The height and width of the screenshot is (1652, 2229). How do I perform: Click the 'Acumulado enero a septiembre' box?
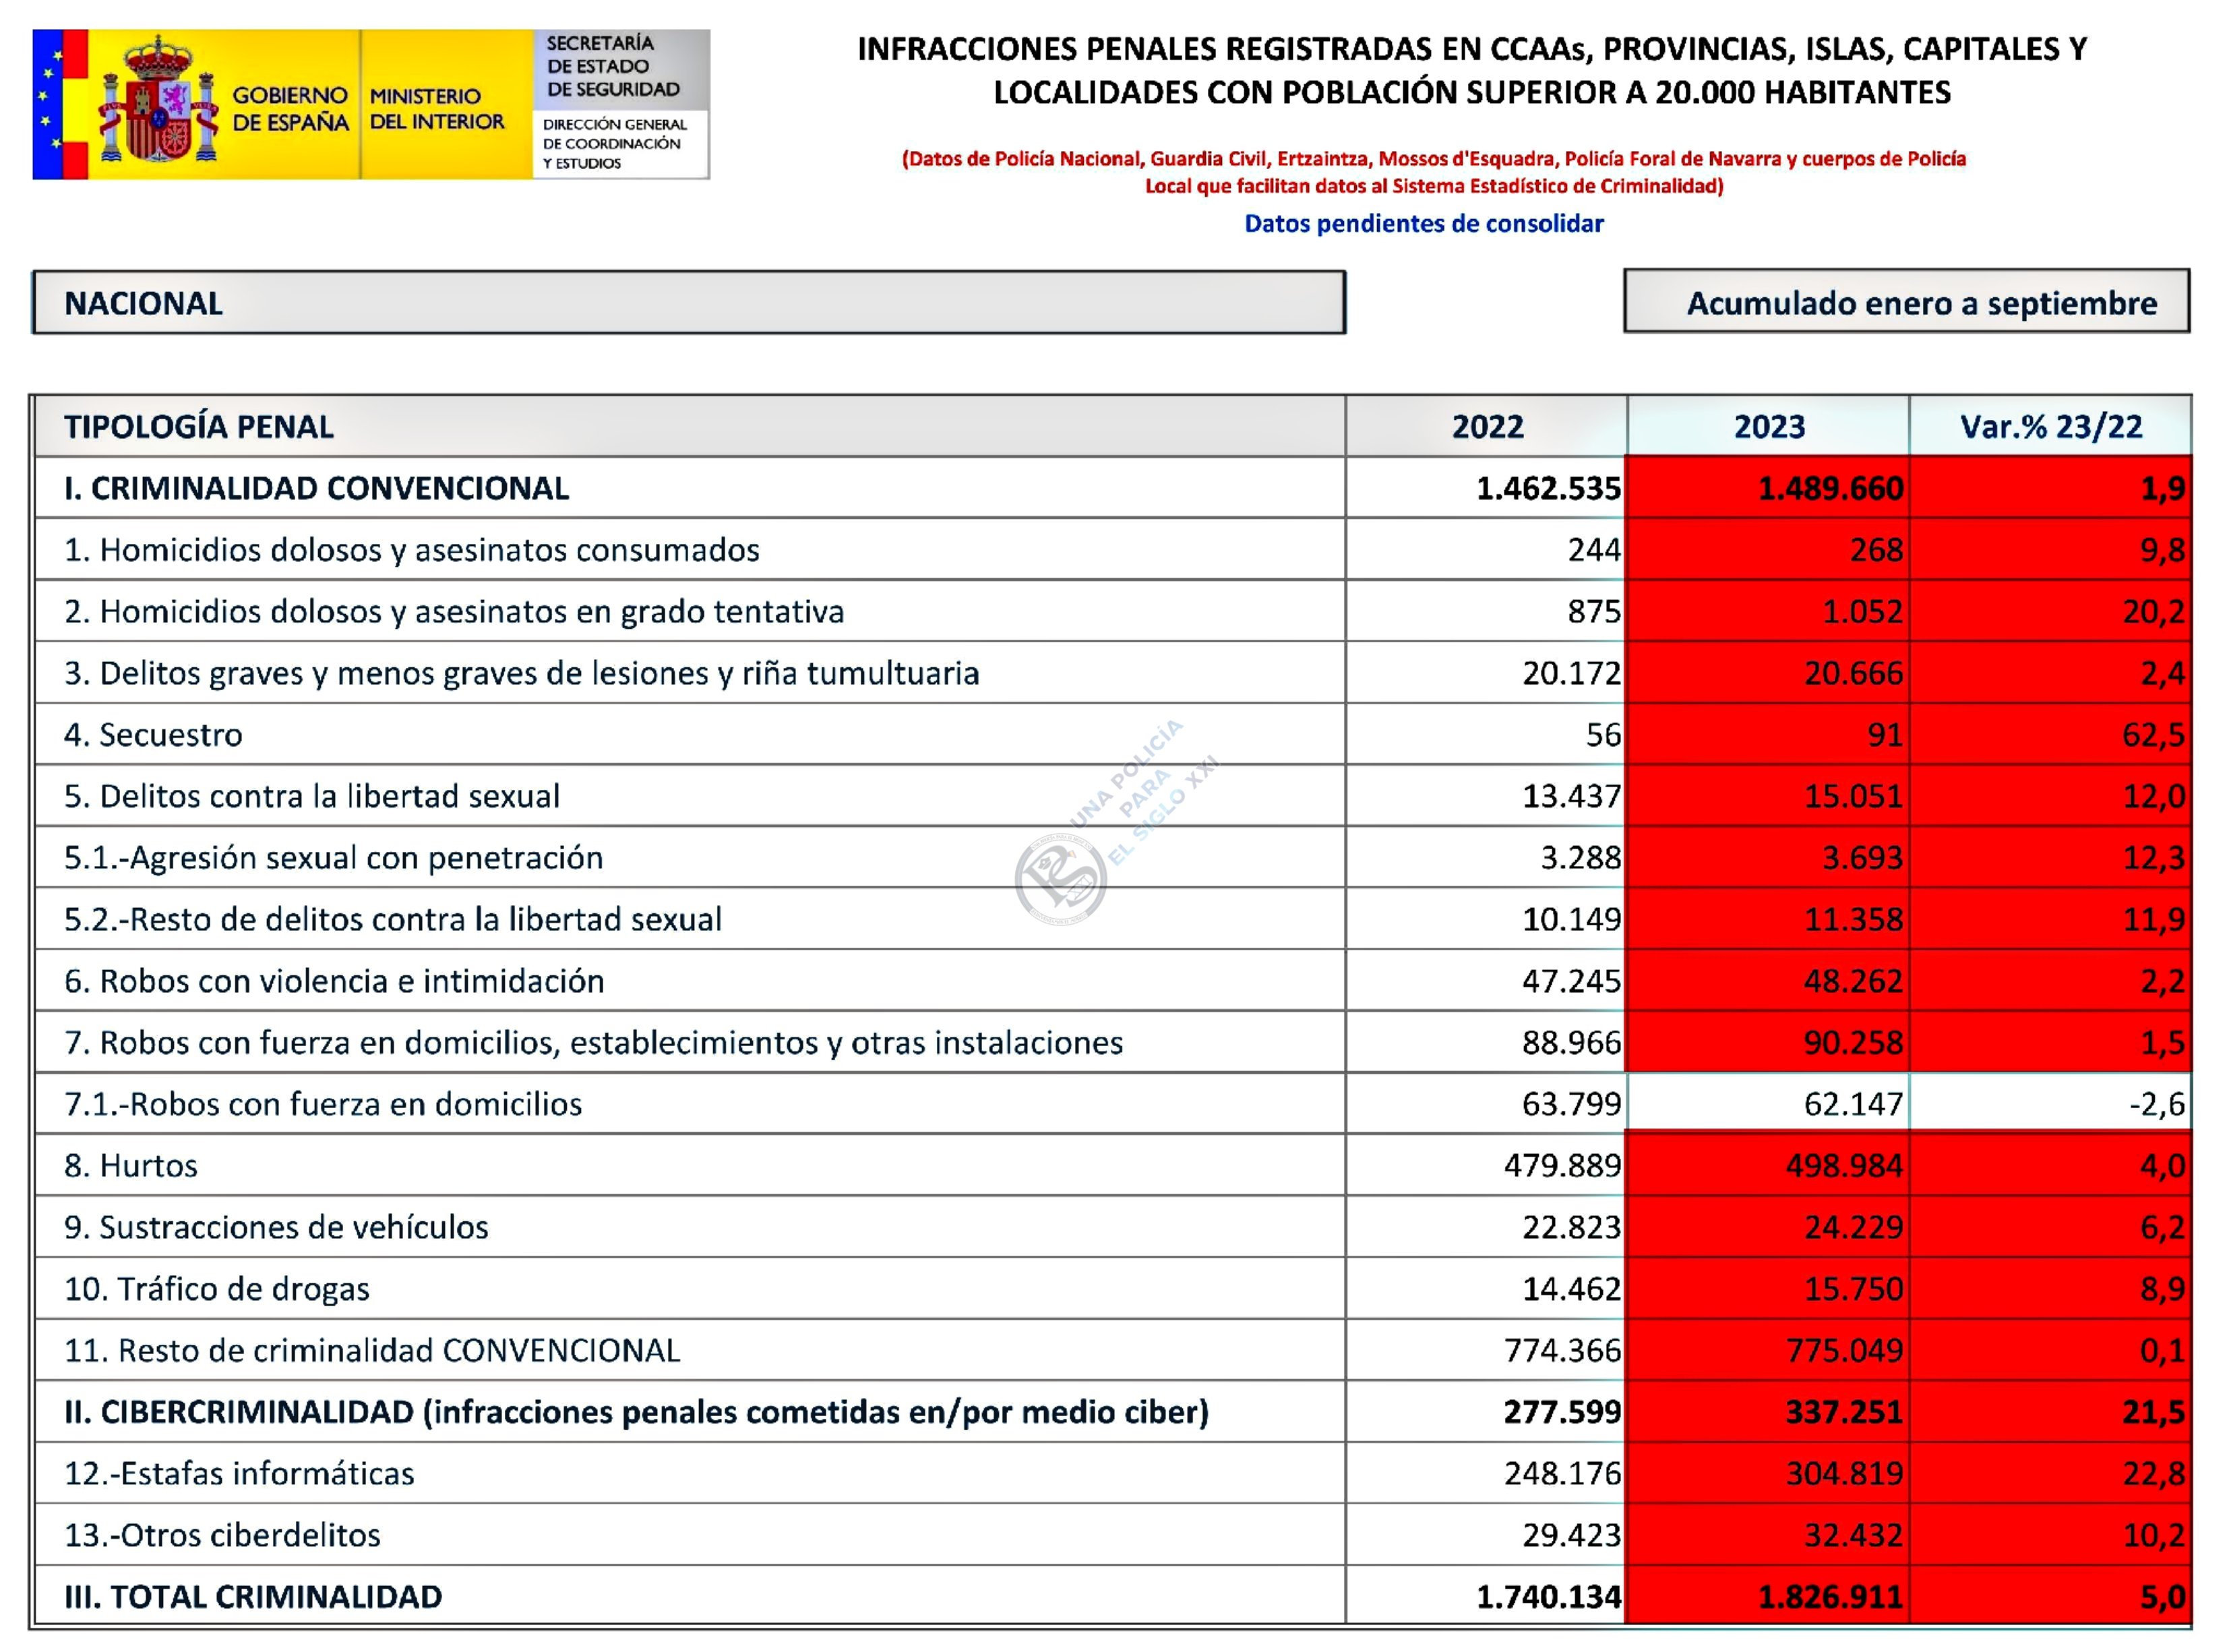point(1906,302)
